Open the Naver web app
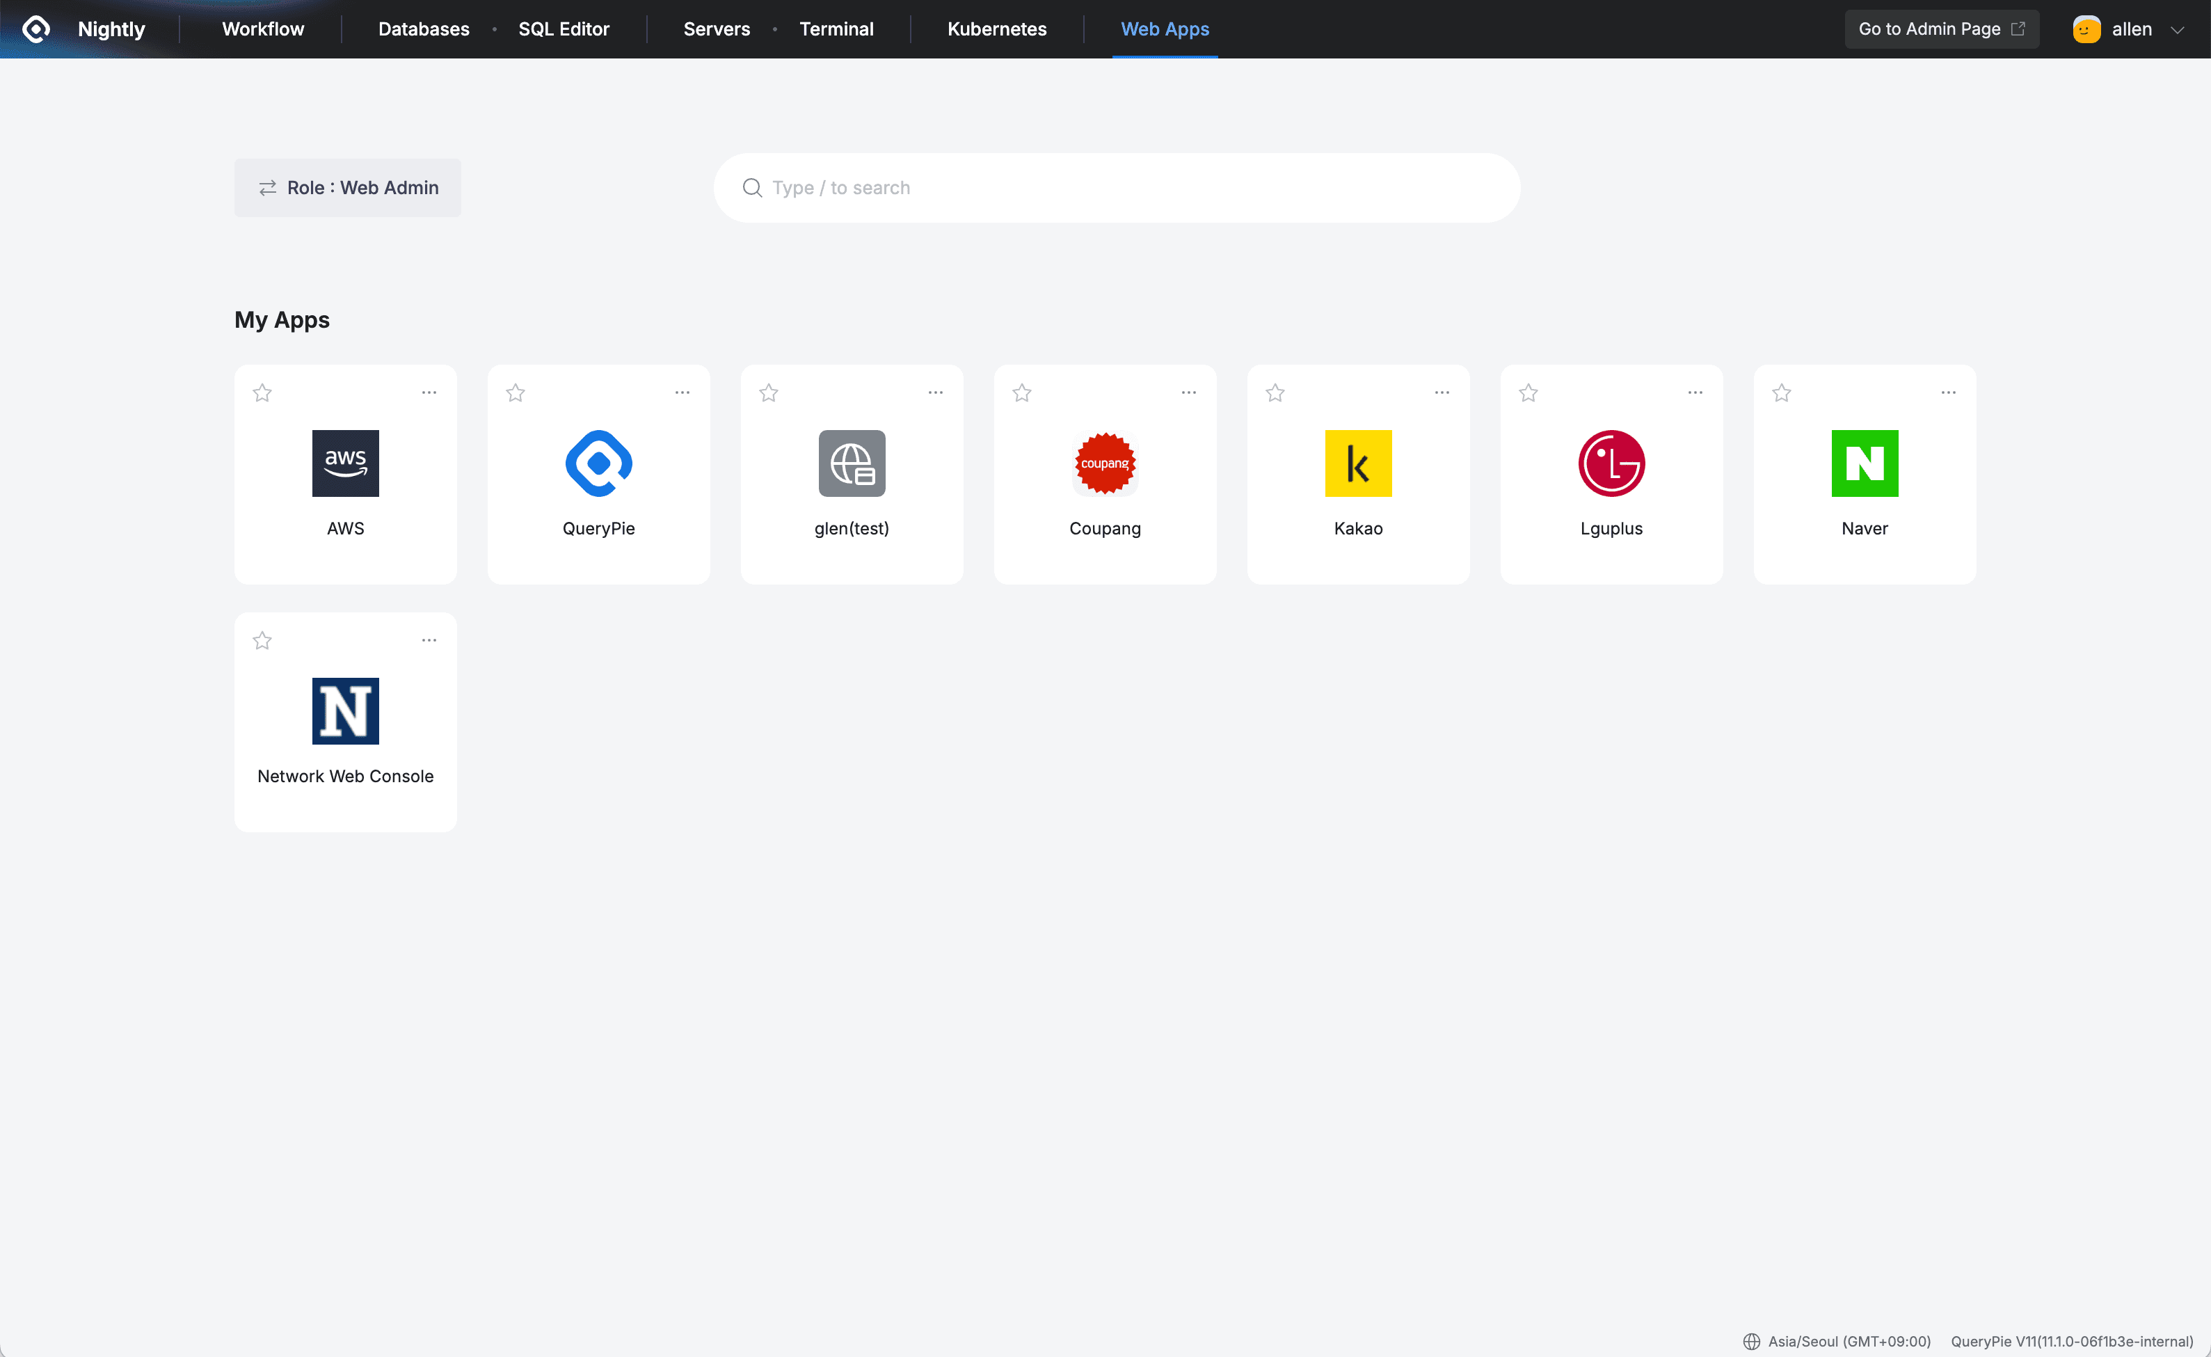The height and width of the screenshot is (1357, 2211). pyautogui.click(x=1865, y=464)
